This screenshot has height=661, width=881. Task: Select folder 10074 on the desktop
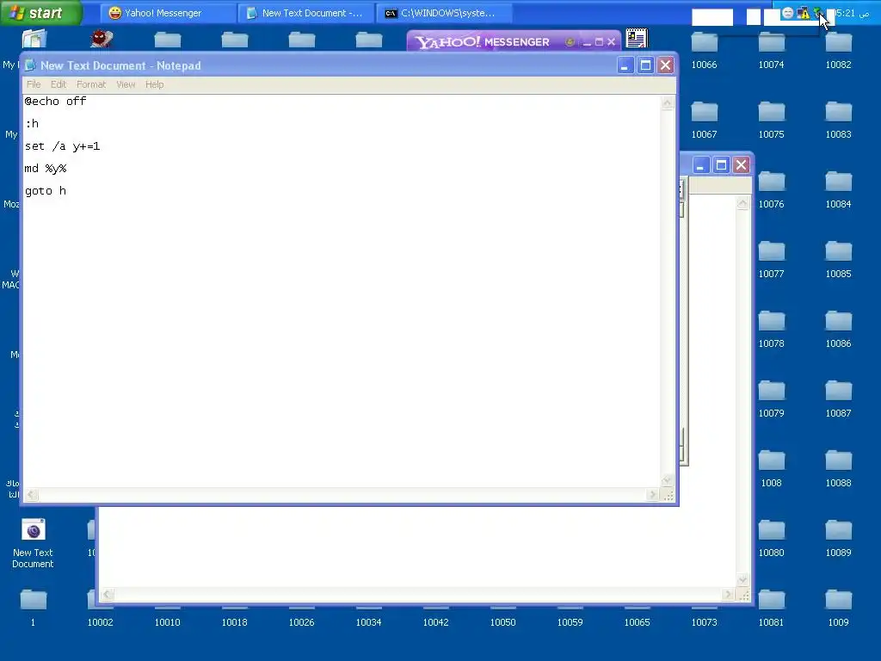[772, 51]
